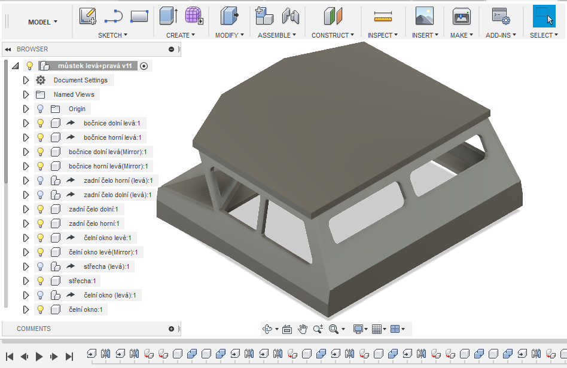Open the MODEL workspace dropdown
Image resolution: width=567 pixels, height=368 pixels.
tap(42, 22)
